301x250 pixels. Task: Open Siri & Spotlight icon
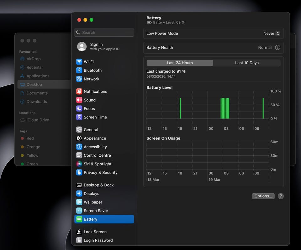coord(79,164)
